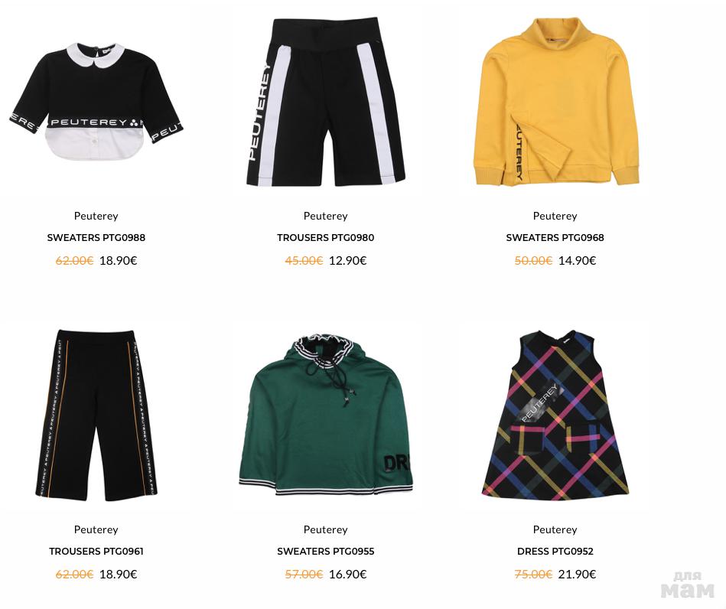Click Peuterey brand above TROUSERS PTG0980

click(325, 216)
